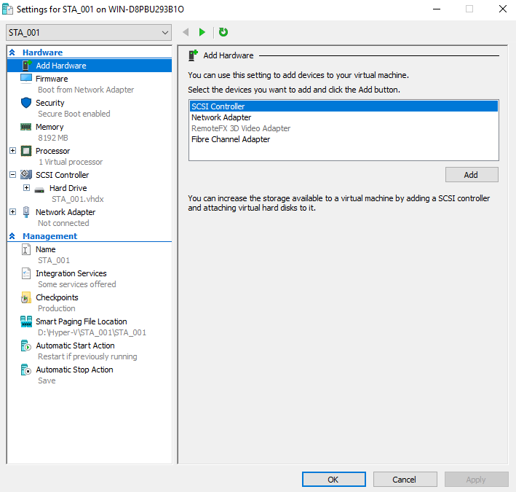Select Fibre Channel Adapter in device list
The width and height of the screenshot is (516, 492).
(x=231, y=139)
